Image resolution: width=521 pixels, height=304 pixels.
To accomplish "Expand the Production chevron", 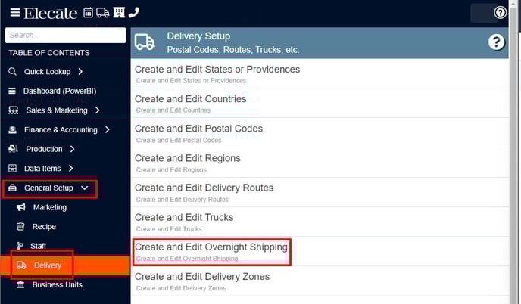I will (73, 149).
